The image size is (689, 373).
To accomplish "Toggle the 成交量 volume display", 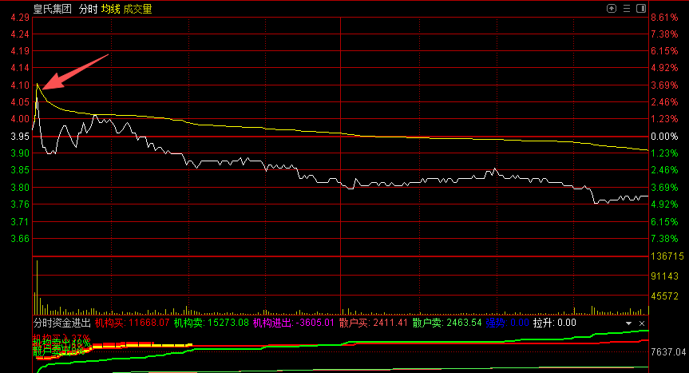I will coord(137,9).
